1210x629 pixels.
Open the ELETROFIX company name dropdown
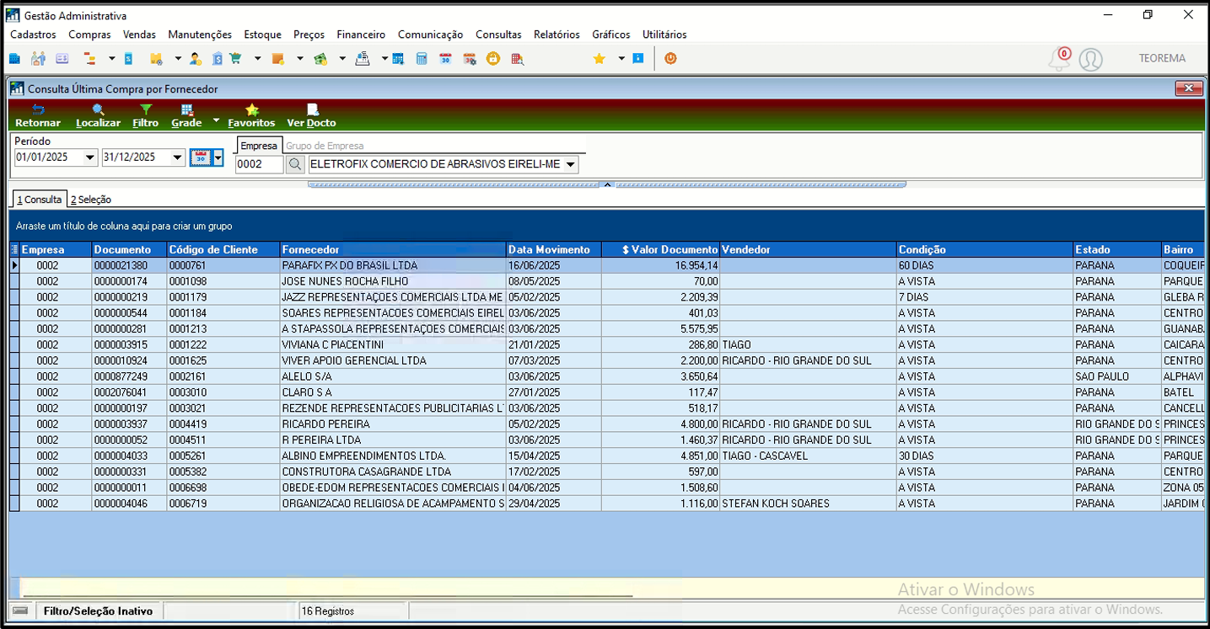(571, 165)
